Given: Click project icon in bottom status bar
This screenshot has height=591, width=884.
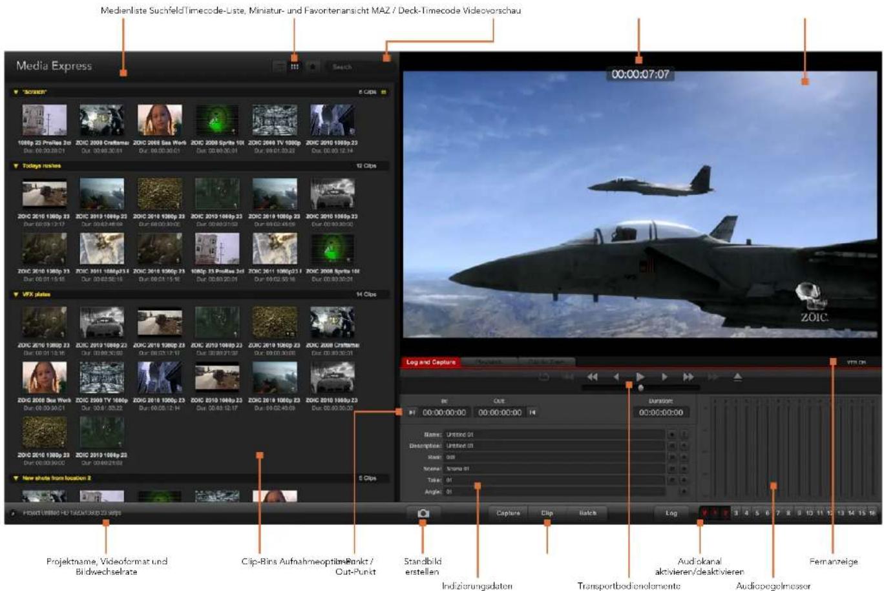Looking at the screenshot, I should pos(14,513).
